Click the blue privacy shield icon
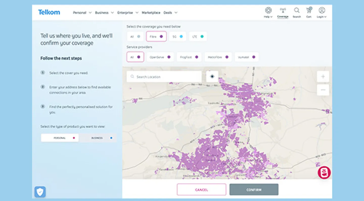The image size is (364, 201). [x=40, y=192]
